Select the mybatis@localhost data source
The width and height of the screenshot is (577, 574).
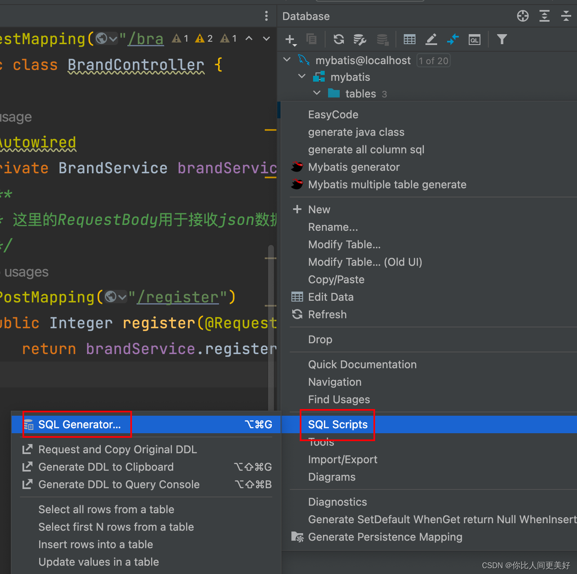pyautogui.click(x=363, y=61)
